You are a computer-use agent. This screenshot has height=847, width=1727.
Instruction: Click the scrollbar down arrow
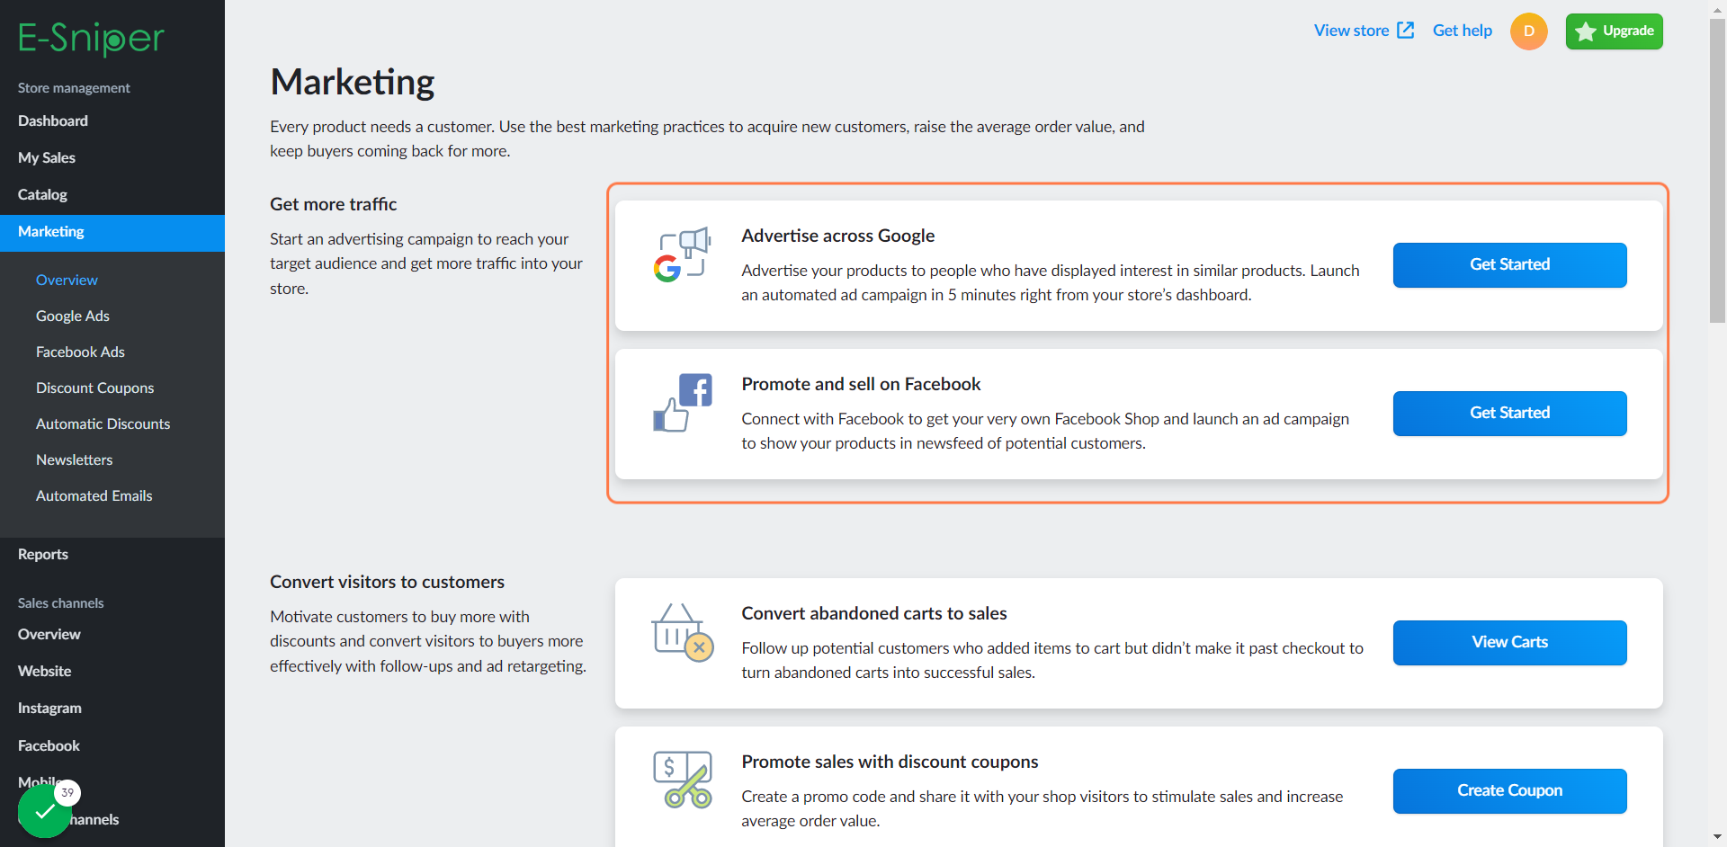coord(1717,838)
